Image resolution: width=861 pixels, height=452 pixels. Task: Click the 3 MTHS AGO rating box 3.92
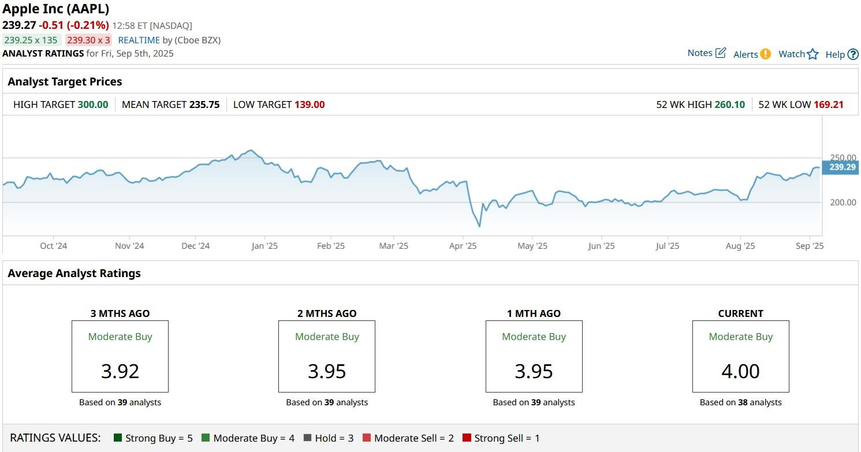[120, 357]
